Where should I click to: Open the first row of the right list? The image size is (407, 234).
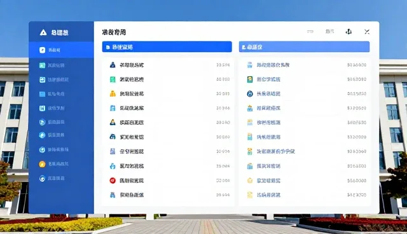tap(305, 65)
